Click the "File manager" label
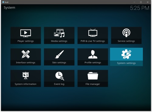 pos(93,84)
